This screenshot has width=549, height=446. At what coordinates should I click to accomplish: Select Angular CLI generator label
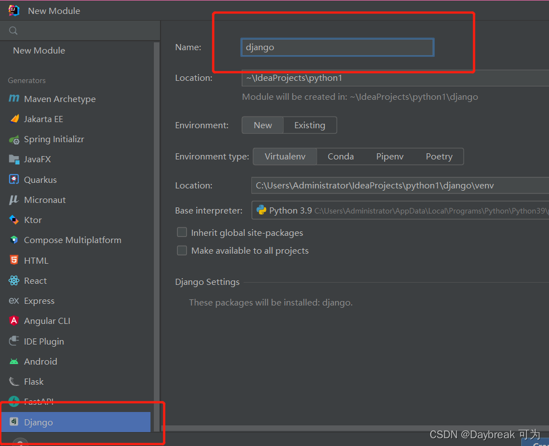pos(47,321)
